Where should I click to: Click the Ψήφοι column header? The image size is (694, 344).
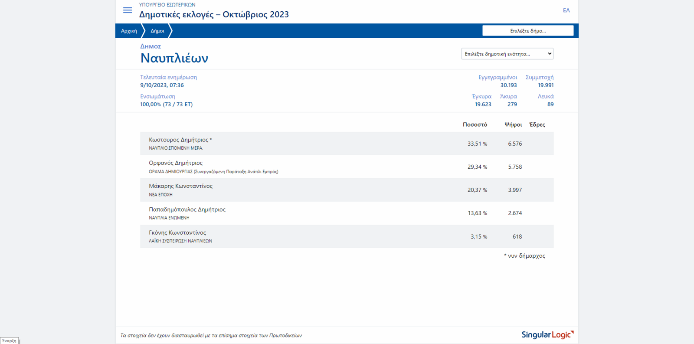[513, 124]
